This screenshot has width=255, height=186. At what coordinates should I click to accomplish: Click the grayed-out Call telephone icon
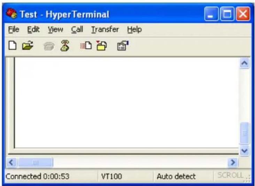click(49, 46)
